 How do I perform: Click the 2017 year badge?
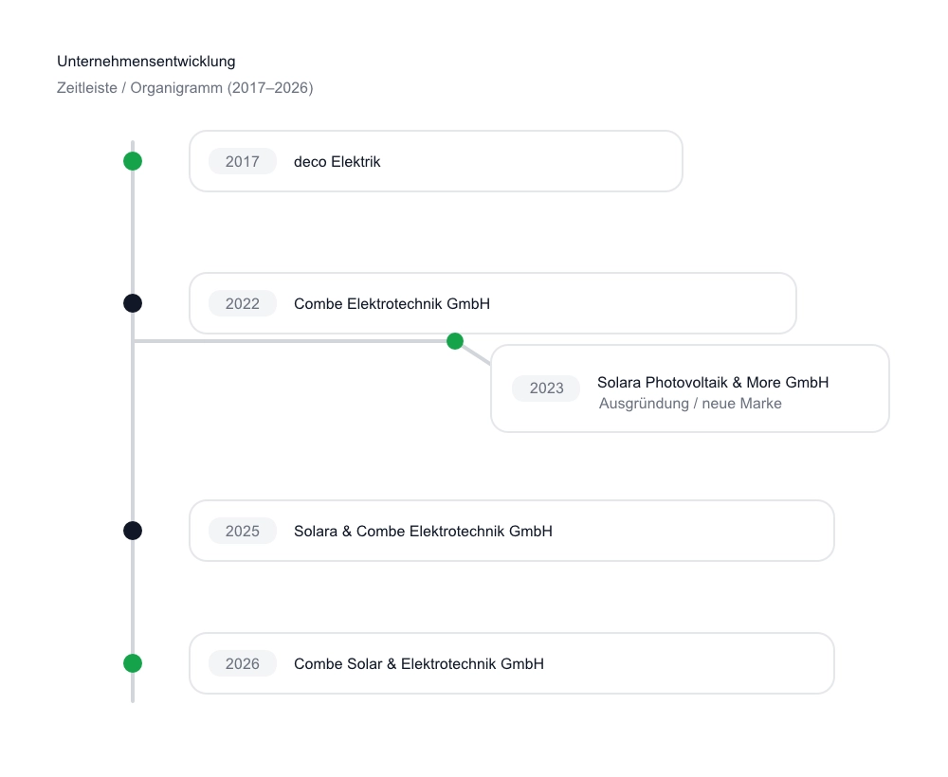(243, 162)
